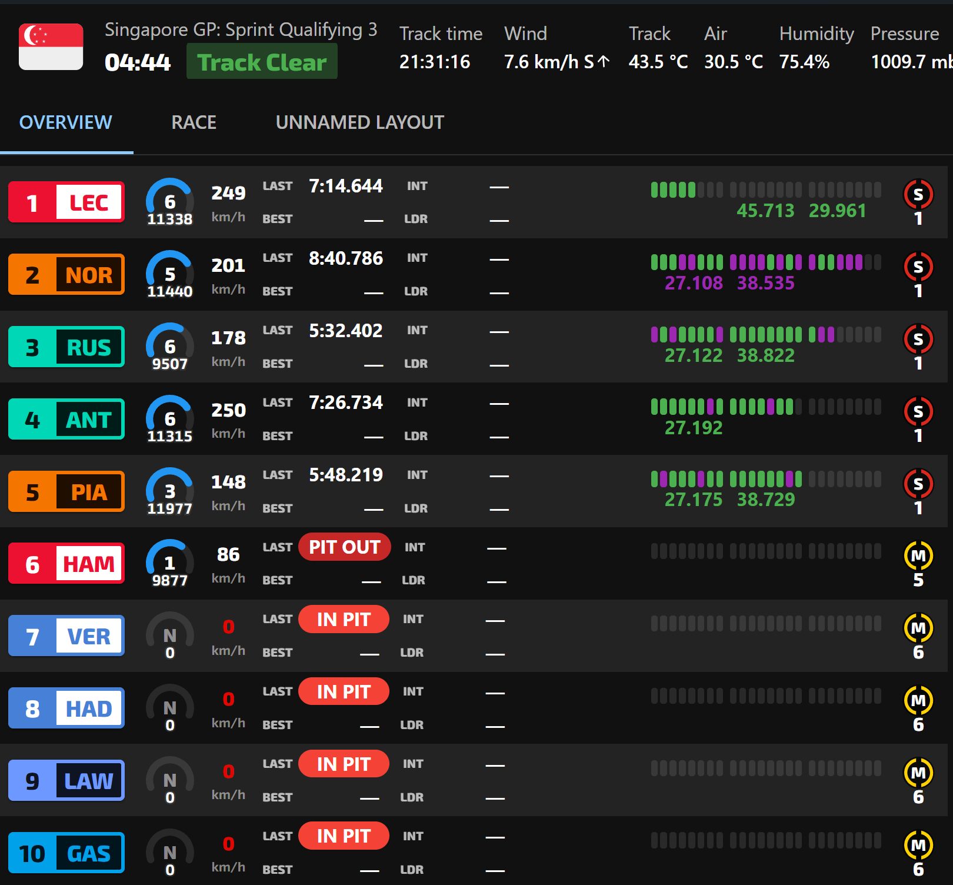Click PIA's sector time 38.729
The width and height of the screenshot is (953, 885).
tap(766, 500)
